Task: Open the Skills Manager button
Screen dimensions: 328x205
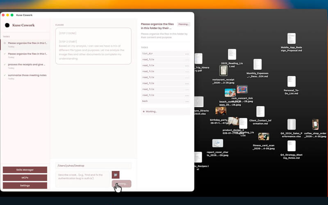Action: coord(25,170)
